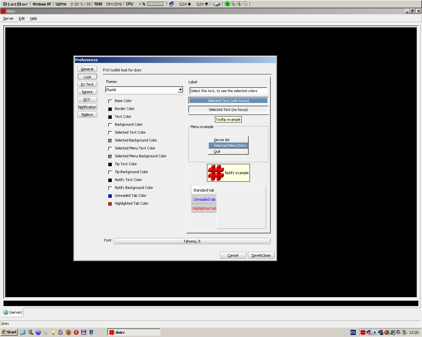This screenshot has height=337, width=422.
Task: Click the safely remove hardware tray icon
Action: click(x=404, y=332)
